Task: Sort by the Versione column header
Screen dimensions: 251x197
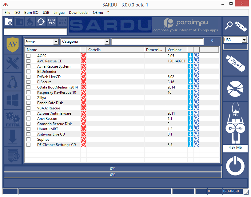Action: [x=176, y=50]
